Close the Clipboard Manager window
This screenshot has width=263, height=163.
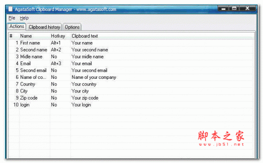(247, 8)
